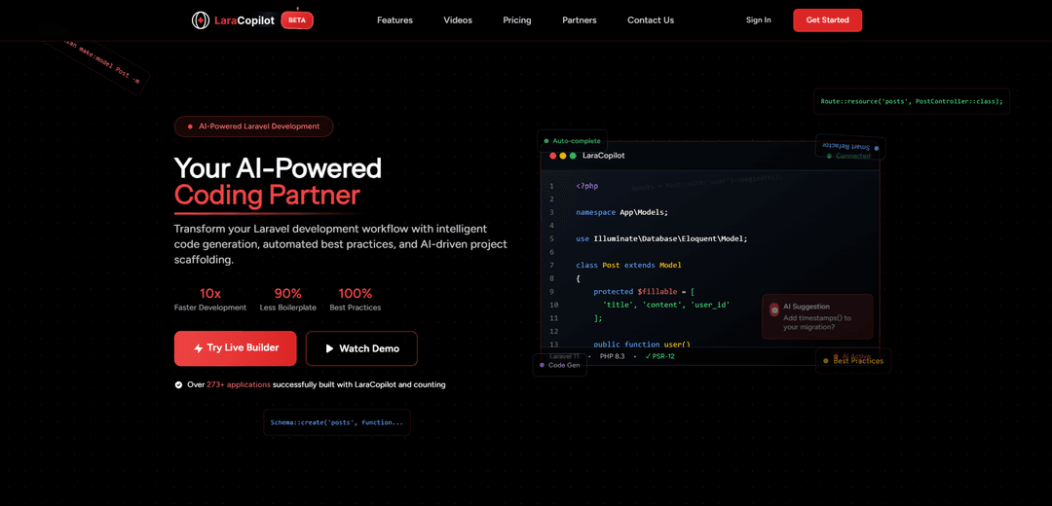Click the 10x Faster Development stat
Image resolution: width=1052 pixels, height=506 pixels.
210,300
